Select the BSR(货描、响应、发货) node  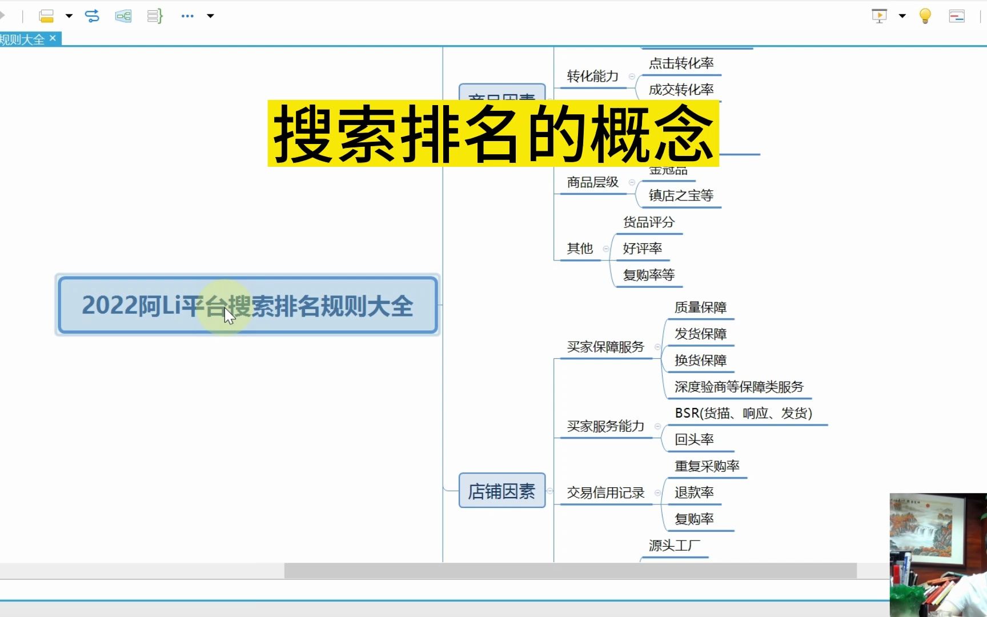coord(744,413)
